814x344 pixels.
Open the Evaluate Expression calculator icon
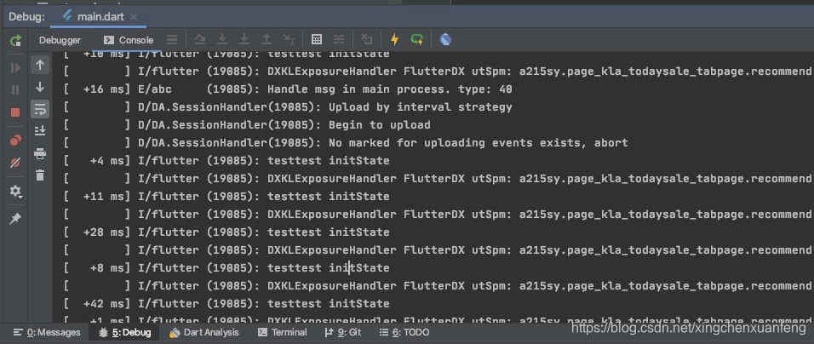click(x=317, y=39)
